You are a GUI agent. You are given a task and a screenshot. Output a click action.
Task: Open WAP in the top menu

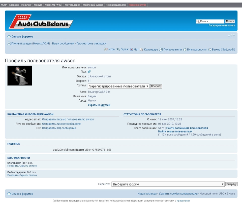4,5
